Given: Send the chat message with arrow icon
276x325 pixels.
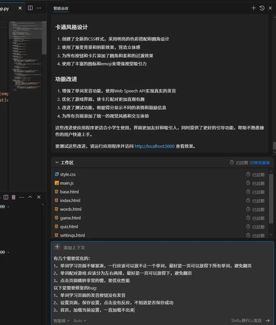Looking at the screenshot, I should (267, 320).
